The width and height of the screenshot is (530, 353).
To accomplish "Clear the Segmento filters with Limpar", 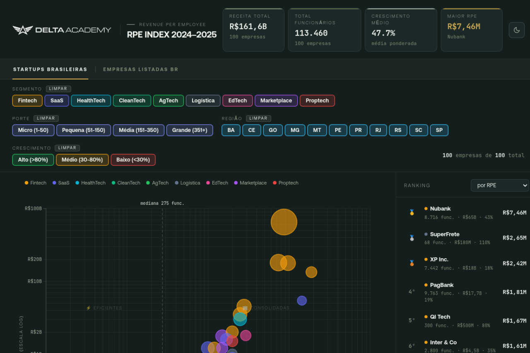I will point(58,89).
